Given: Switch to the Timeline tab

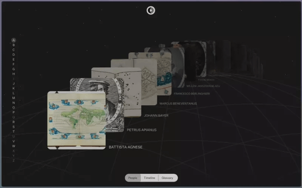Looking at the screenshot, I should (149, 178).
